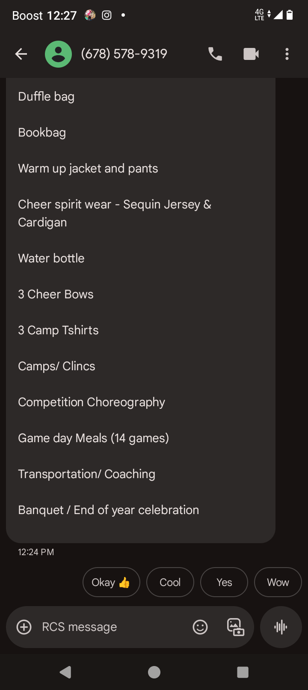The height and width of the screenshot is (690, 308).
Task: Open the gallery and camera attachment icon
Action: pyautogui.click(x=235, y=627)
